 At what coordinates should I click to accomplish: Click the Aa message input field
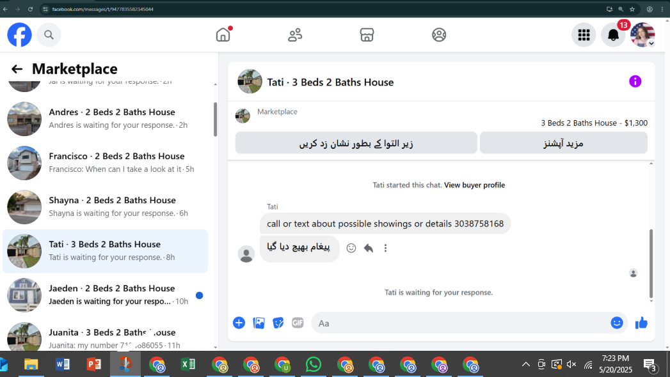(459, 323)
